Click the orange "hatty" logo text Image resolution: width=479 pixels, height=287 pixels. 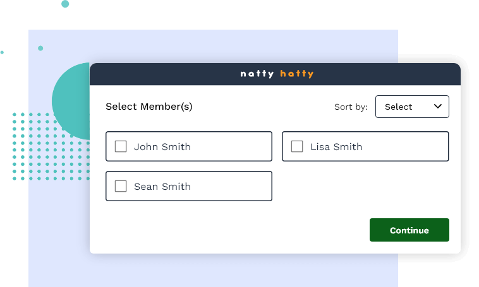(x=297, y=74)
